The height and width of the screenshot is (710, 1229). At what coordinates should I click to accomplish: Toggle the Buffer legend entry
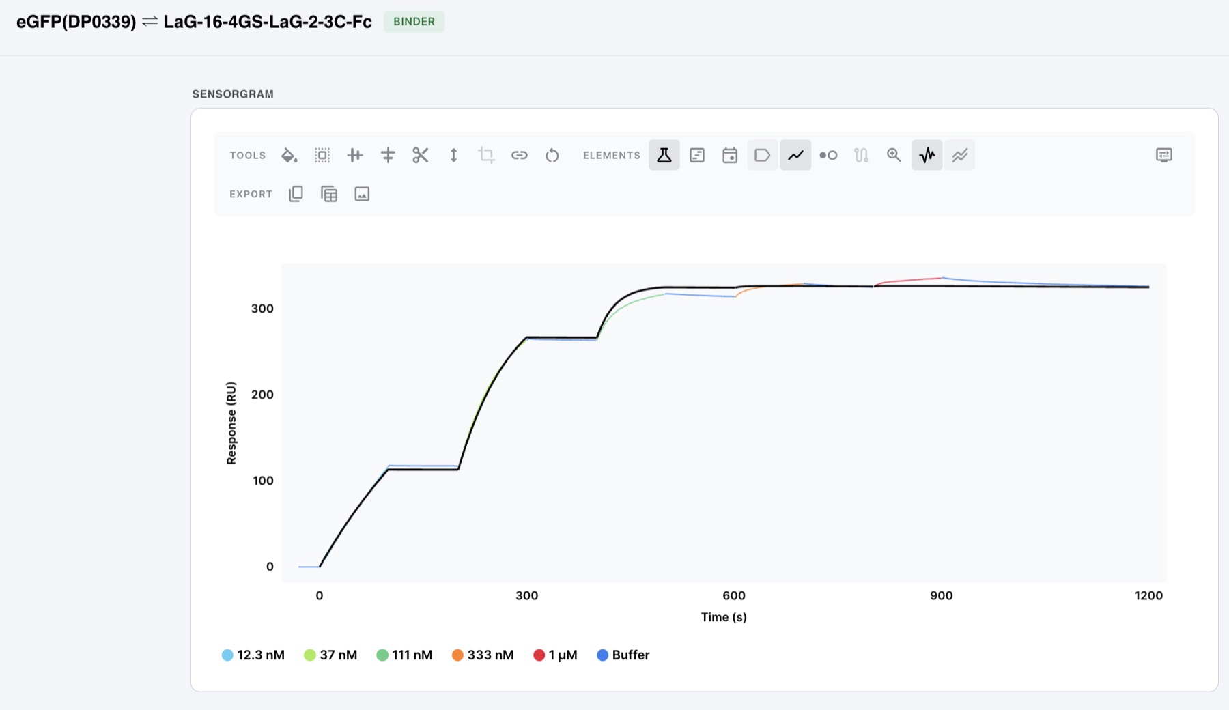[623, 655]
